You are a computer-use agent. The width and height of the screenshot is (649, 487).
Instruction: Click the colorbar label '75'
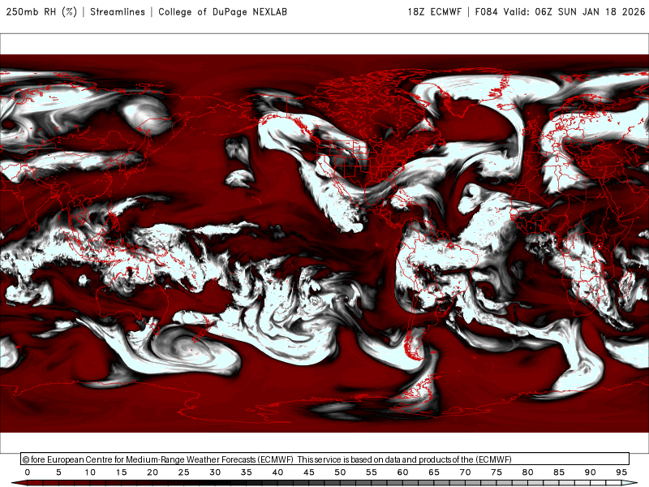496,472
